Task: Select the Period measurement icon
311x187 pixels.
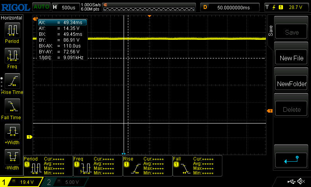Action: click(12, 30)
